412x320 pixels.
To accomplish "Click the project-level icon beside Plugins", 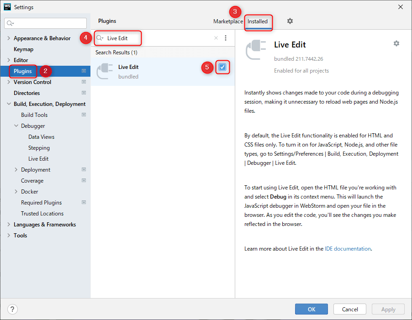I will [84, 71].
